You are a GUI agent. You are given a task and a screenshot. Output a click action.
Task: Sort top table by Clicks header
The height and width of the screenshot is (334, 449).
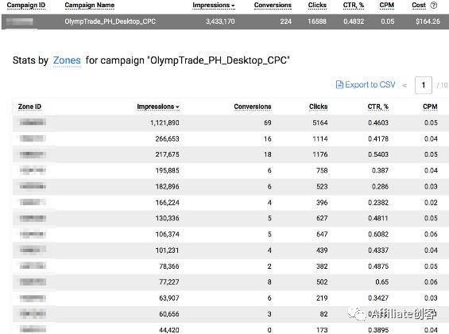pos(317,5)
